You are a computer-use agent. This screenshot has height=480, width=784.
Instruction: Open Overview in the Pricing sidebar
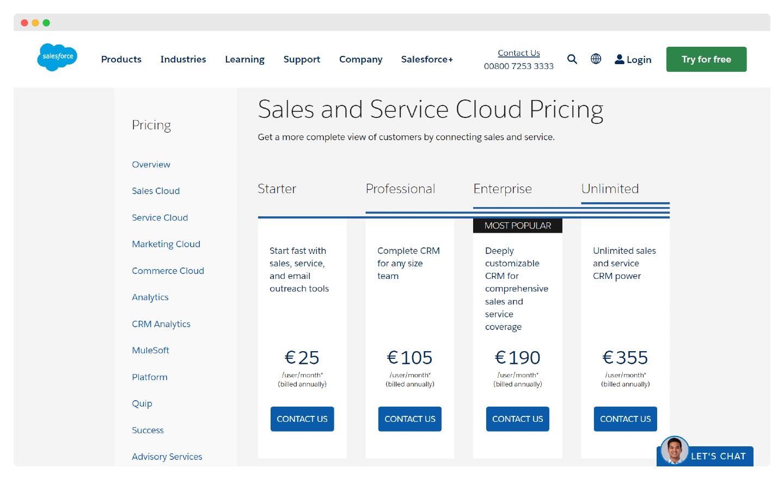(x=151, y=164)
